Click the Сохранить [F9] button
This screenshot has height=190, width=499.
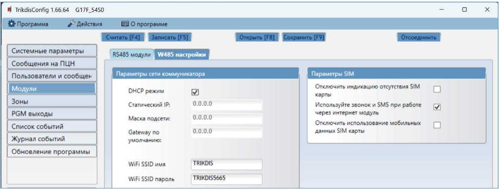(304, 37)
